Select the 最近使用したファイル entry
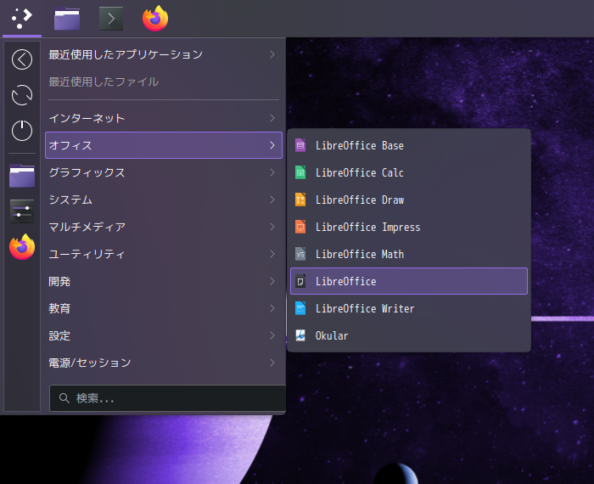Screen dimensions: 594x484 164,82
